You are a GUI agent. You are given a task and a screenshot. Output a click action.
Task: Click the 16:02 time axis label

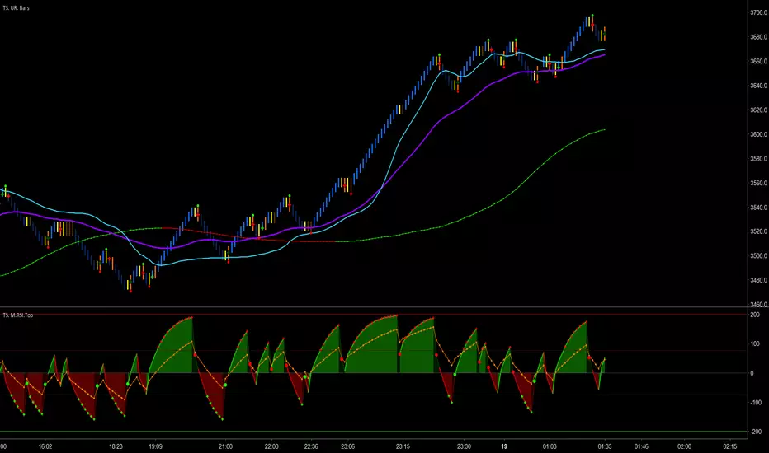tap(45, 446)
